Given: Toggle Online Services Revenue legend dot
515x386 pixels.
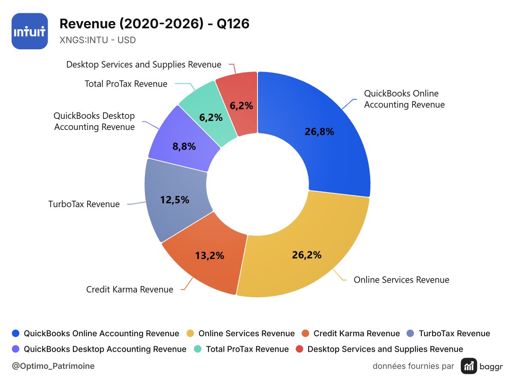Looking at the screenshot, I should (x=191, y=334).
